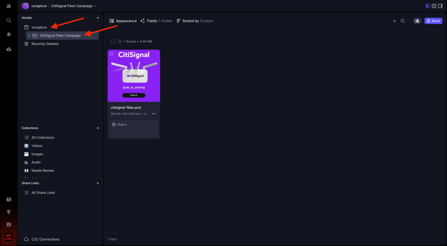Show left panel only layout
The image size is (447, 246).
(427, 6)
